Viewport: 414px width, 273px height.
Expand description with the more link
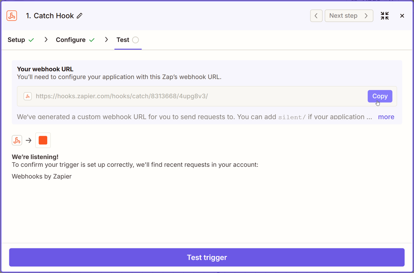coord(386,117)
